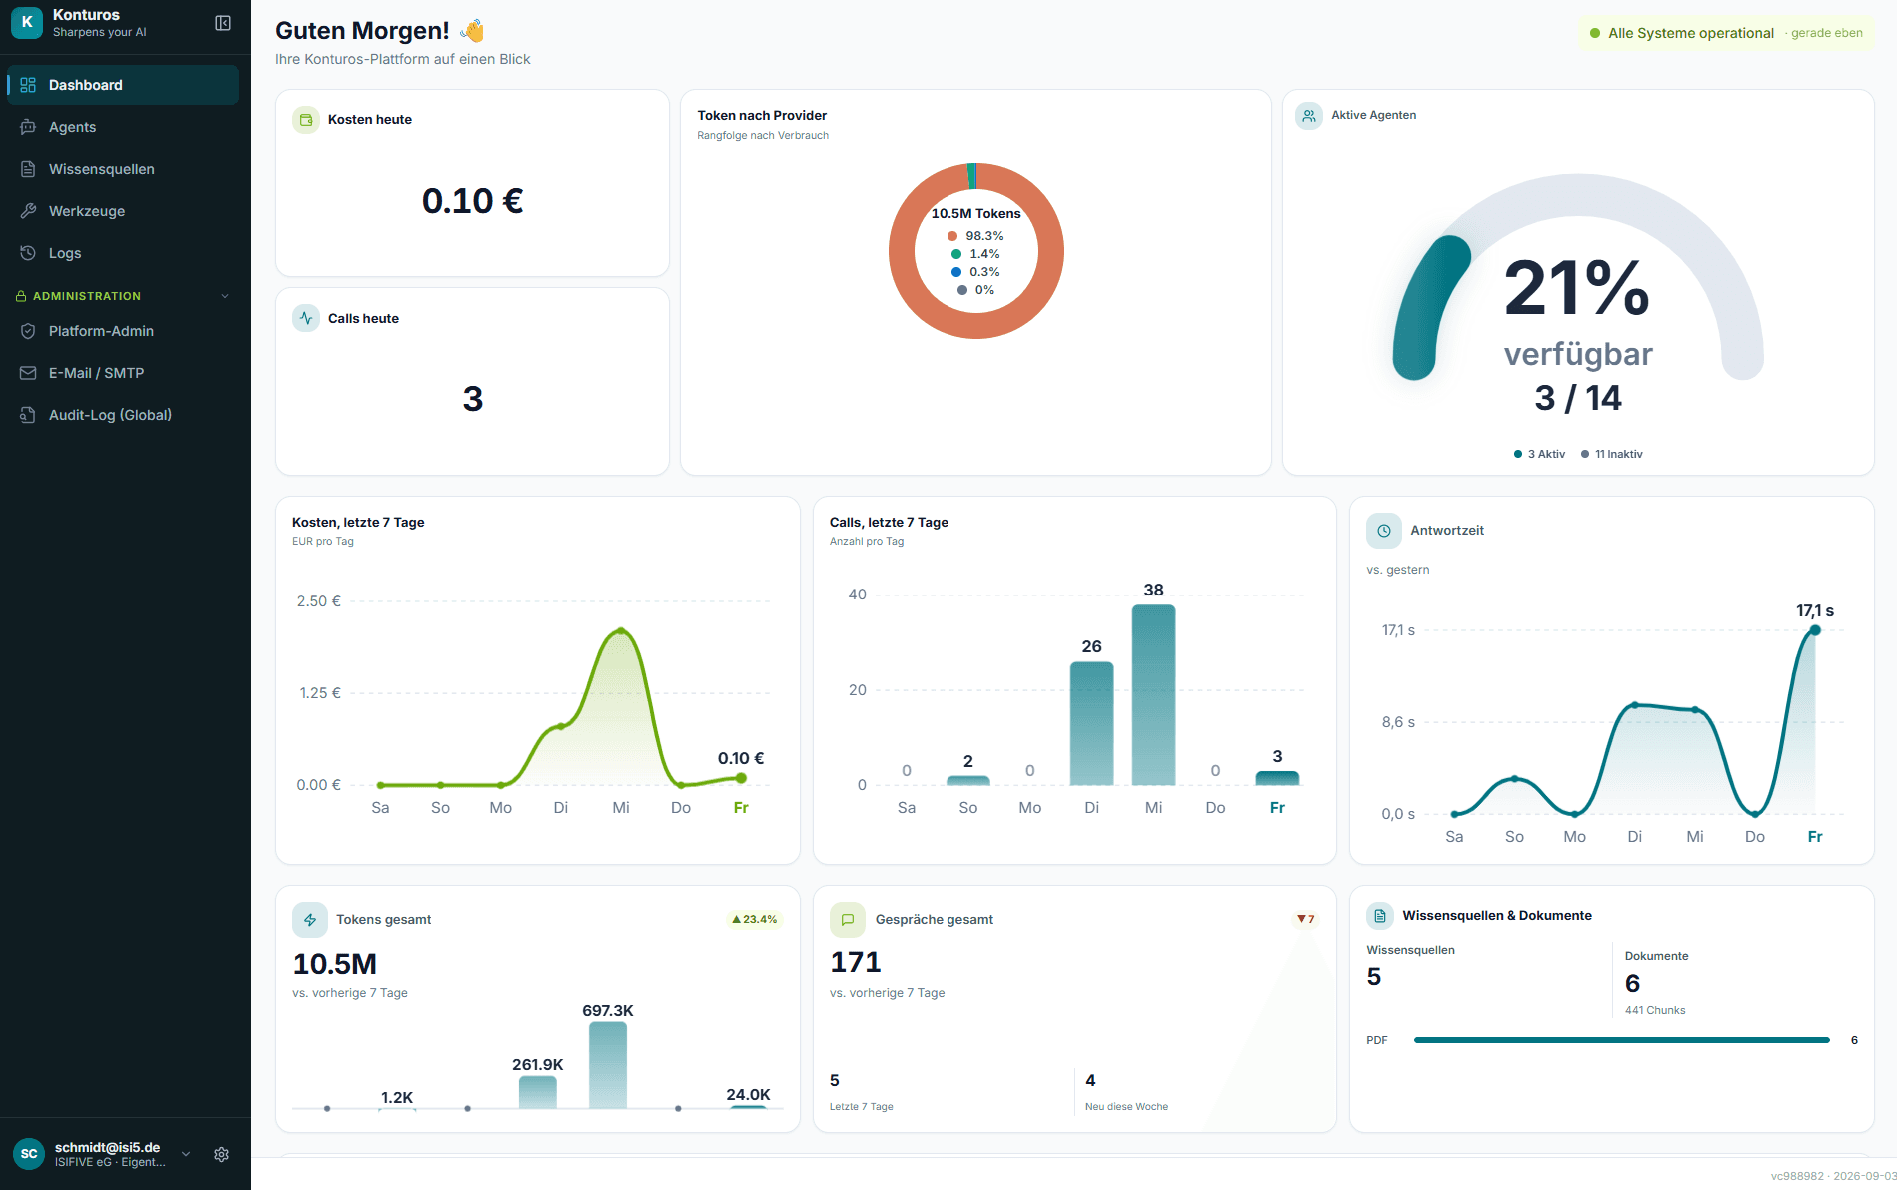Click the 98.3% orange legend dot
This screenshot has width=1897, height=1190.
(952, 236)
